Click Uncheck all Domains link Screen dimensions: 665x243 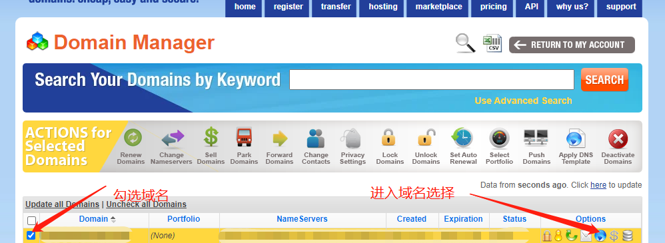pyautogui.click(x=147, y=204)
